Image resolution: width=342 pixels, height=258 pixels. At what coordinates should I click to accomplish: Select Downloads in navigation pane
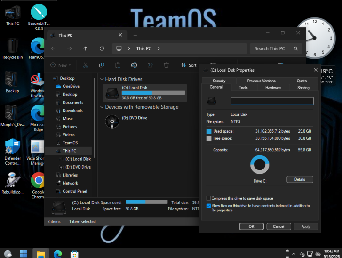72,111
